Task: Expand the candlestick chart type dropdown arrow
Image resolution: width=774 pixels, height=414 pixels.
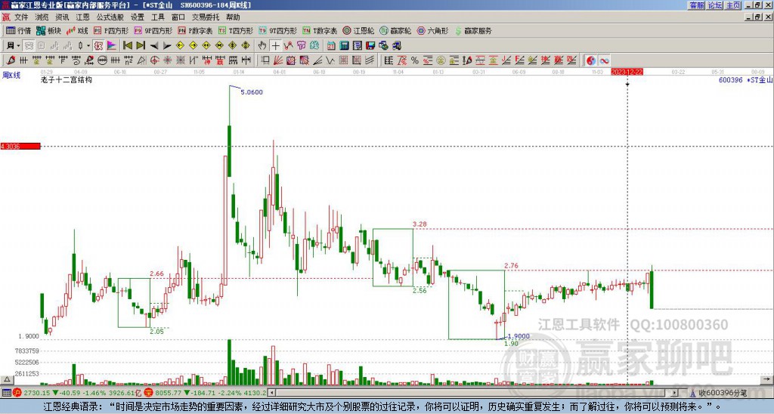Action: [88, 46]
